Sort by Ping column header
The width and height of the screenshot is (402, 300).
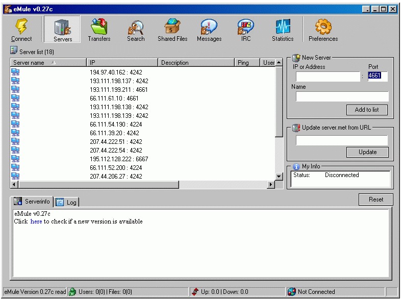[247, 63]
